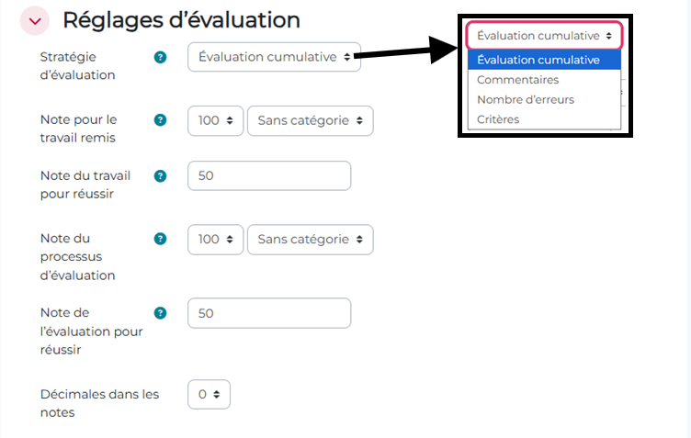The width and height of the screenshot is (691, 438).
Task: Click the Note de l'évaluation pour réussir field
Action: (268, 313)
